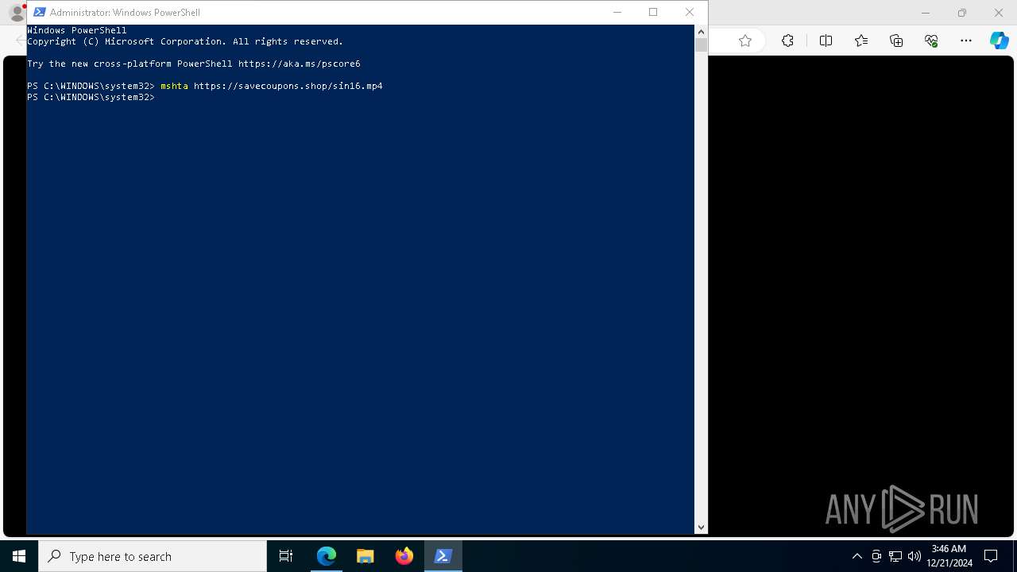
Task: Click the PowerShell title bar icon
Action: point(39,12)
